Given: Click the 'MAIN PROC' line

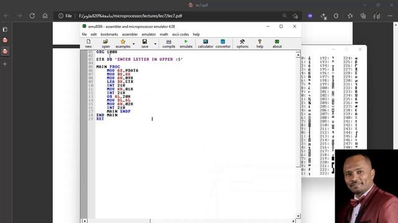Looking at the screenshot, I should pos(108,67).
